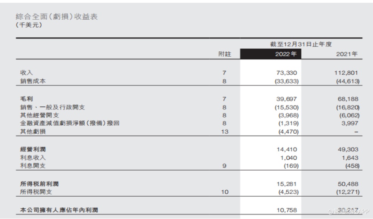Click the 14,410 operating profit value
This screenshot has height=219, width=373.
tap(287, 149)
